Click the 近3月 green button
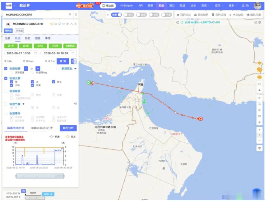Image resolution: width=265 pixels, height=202 pixels. point(55,46)
